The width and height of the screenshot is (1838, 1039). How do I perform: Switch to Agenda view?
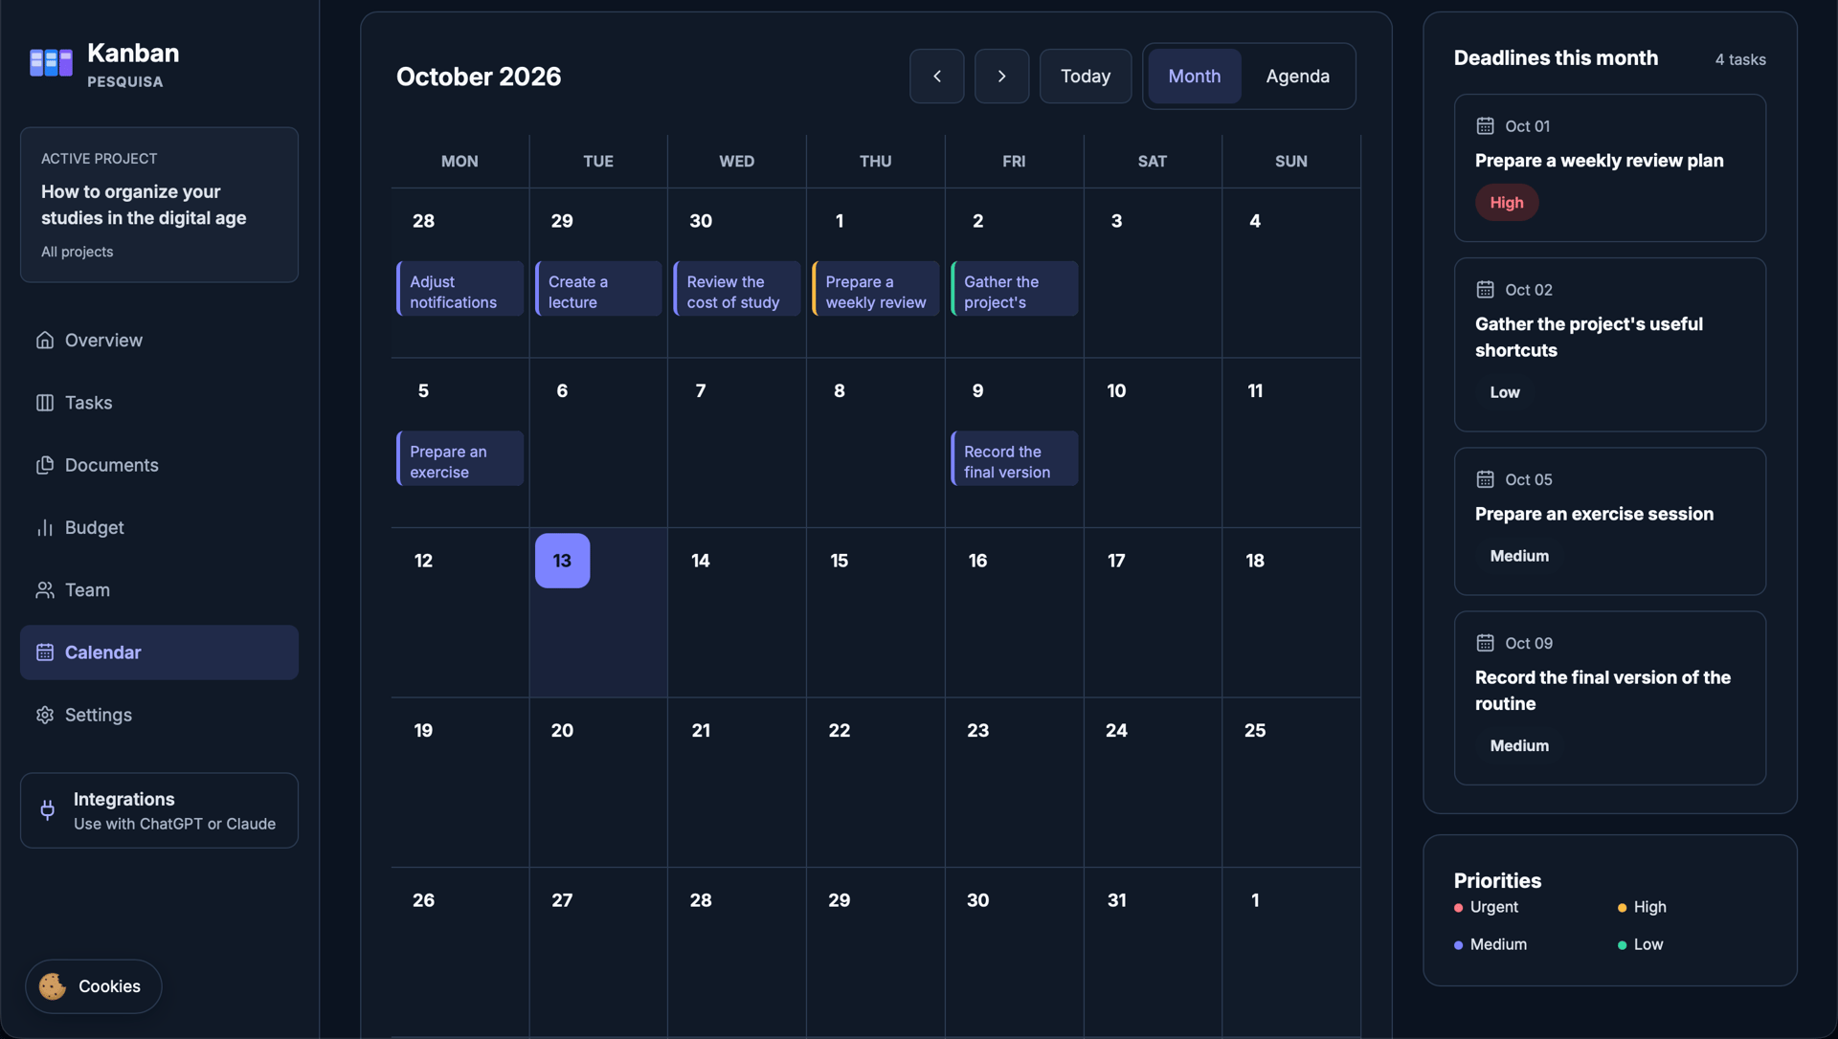1297,76
